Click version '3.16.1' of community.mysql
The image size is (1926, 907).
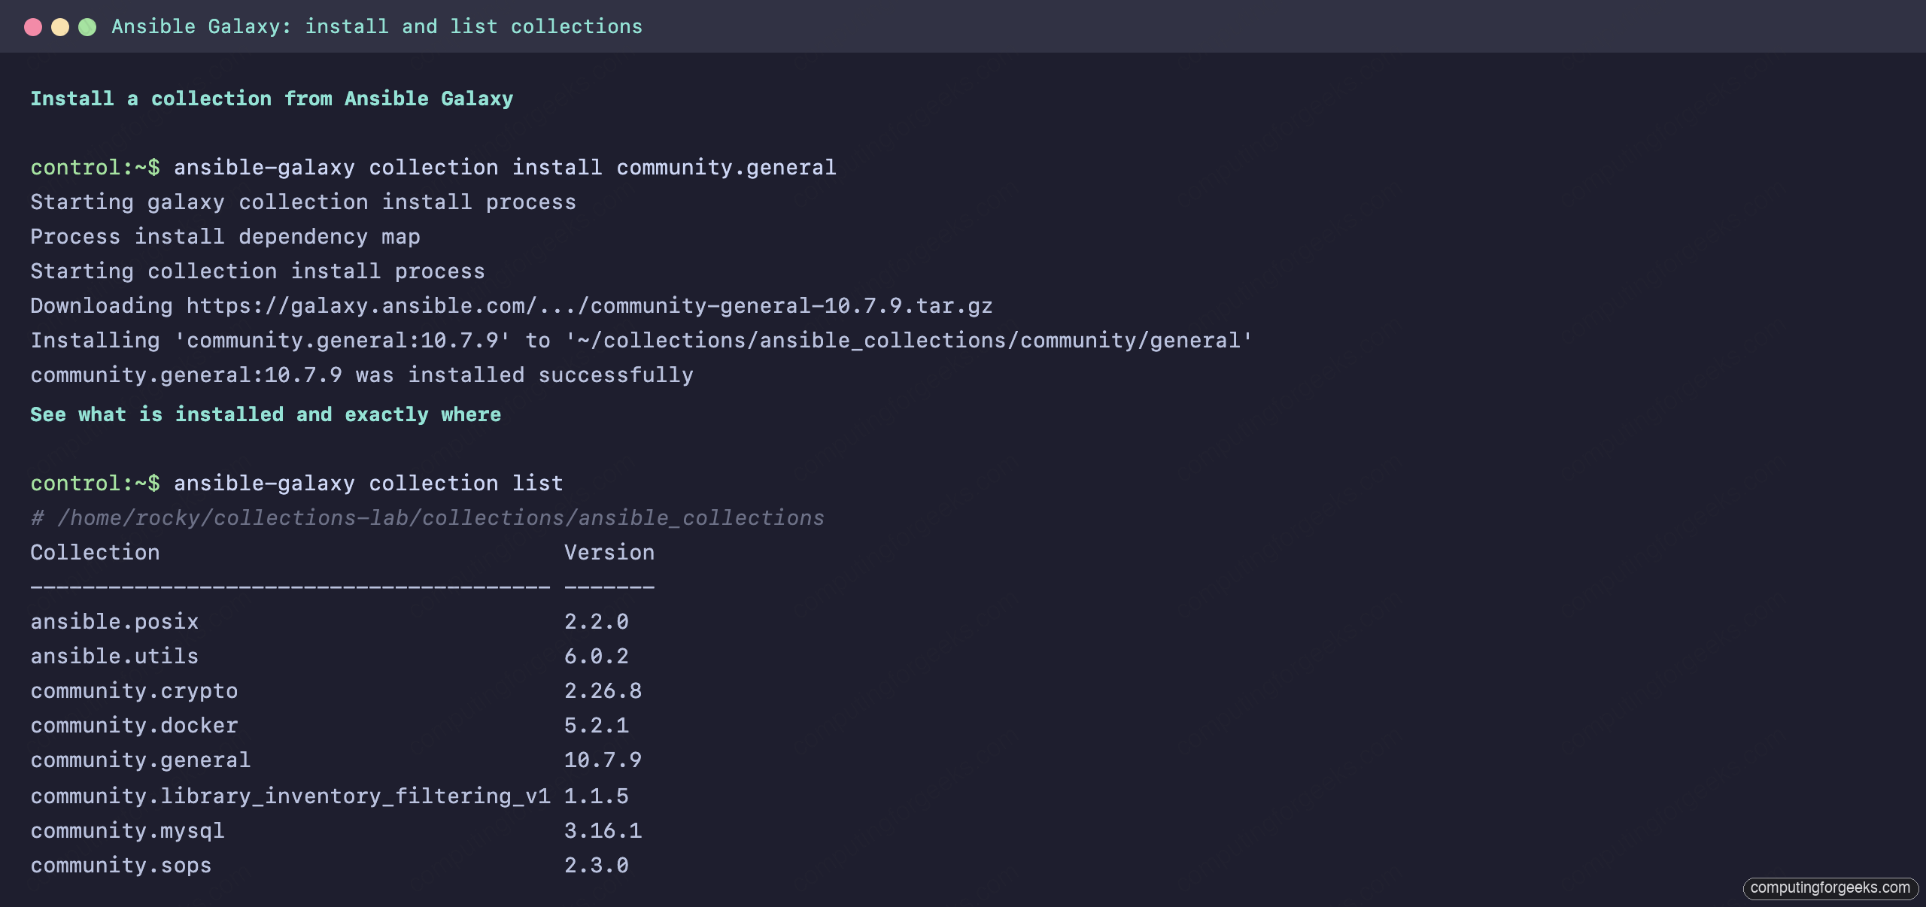pyautogui.click(x=603, y=831)
